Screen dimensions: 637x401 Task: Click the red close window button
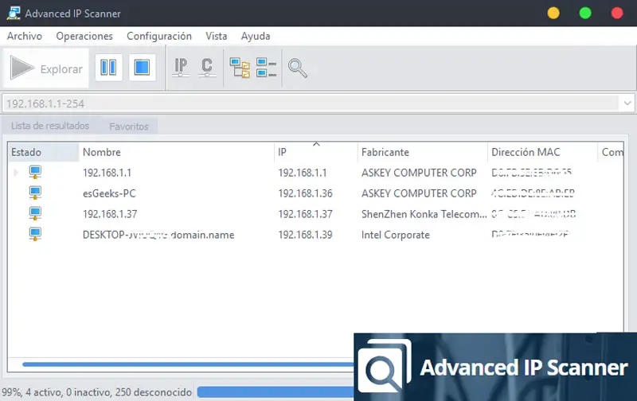point(617,13)
